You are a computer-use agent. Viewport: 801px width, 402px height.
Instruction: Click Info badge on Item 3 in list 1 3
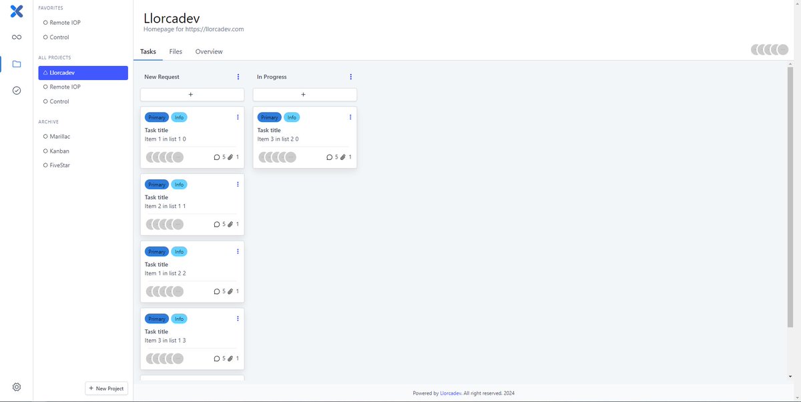click(179, 319)
